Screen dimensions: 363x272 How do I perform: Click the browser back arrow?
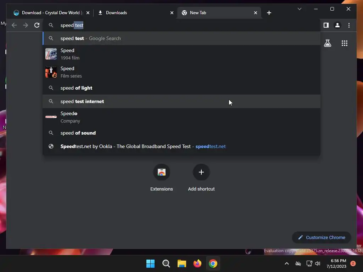14,25
